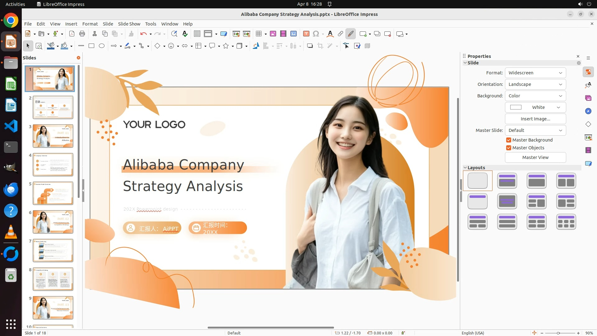Select the Rectangle drawing tool
This screenshot has width=597, height=336.
(x=91, y=46)
